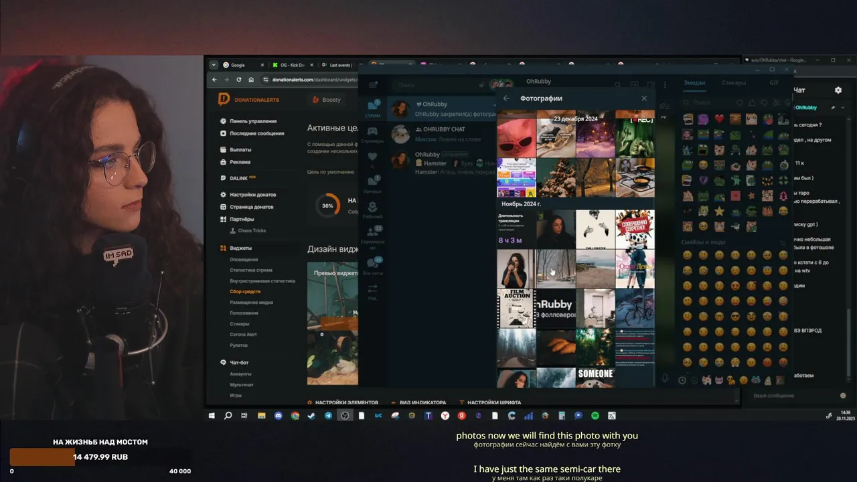Viewport: 857px width, 482px height.
Task: Open chat settings gear in Чат window
Action: [838, 90]
